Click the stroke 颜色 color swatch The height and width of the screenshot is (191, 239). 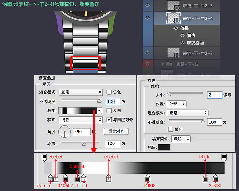[x=164, y=147]
